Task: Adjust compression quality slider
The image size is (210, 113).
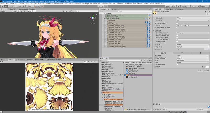Action: click(x=190, y=67)
